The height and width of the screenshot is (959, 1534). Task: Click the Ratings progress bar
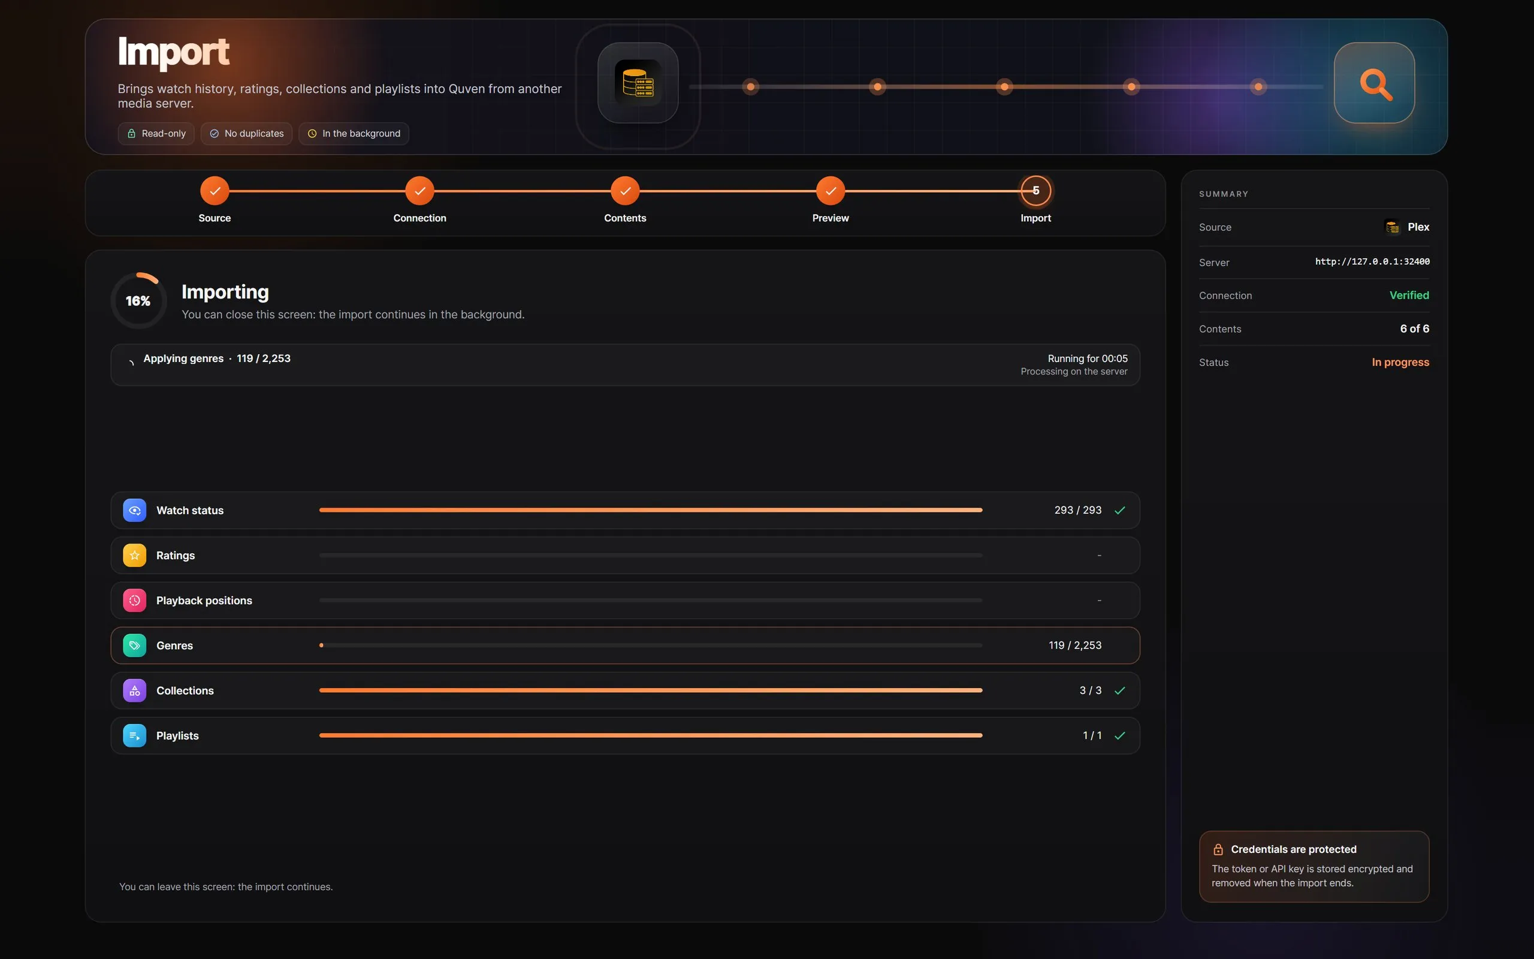tap(650, 555)
